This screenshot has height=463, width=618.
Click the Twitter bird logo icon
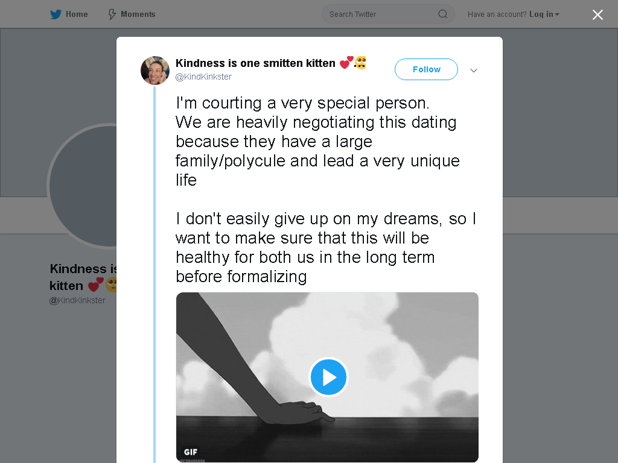[56, 14]
